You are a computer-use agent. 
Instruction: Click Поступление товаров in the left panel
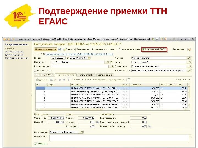coord(17,45)
